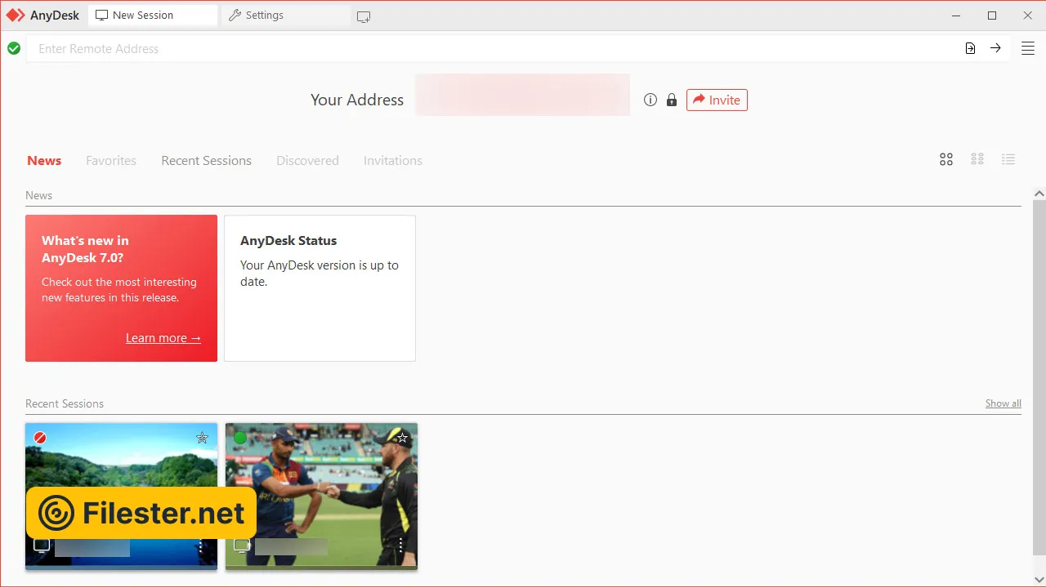Screen dimensions: 1046x588
Task: Favorite the cricket session with star
Action: pos(402,438)
